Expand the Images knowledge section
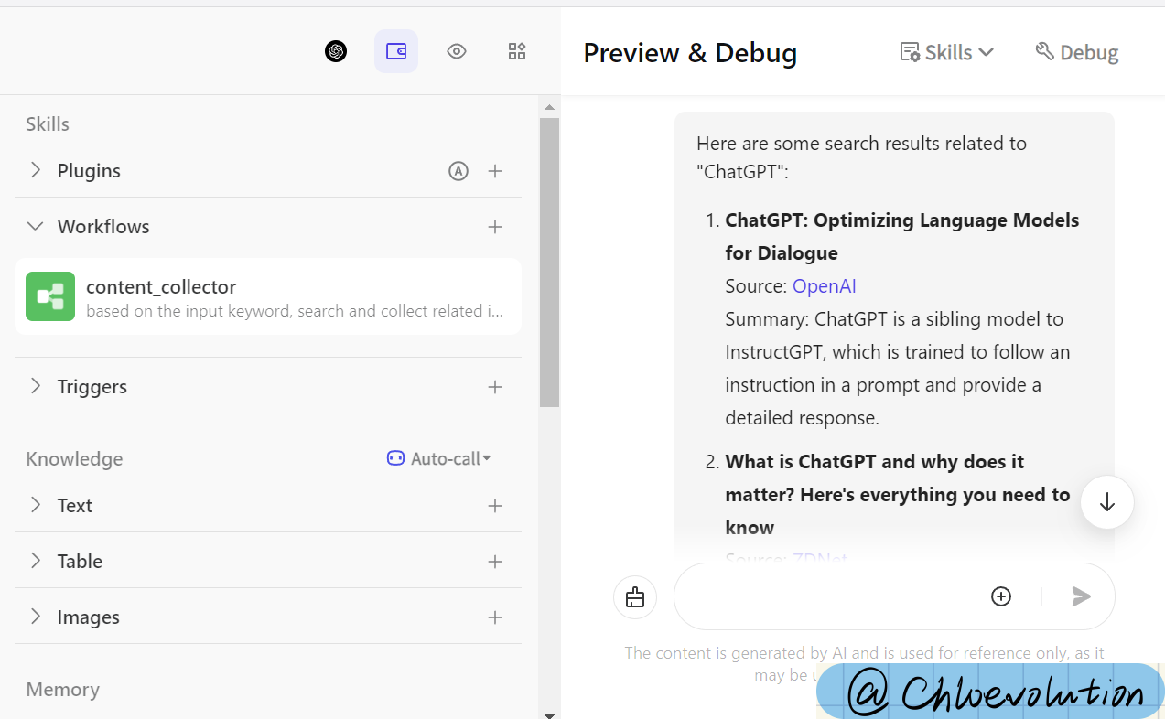 point(36,617)
